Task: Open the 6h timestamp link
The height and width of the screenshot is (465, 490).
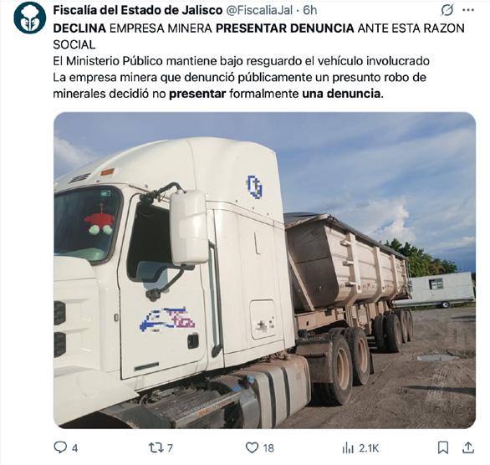Action: (310, 10)
